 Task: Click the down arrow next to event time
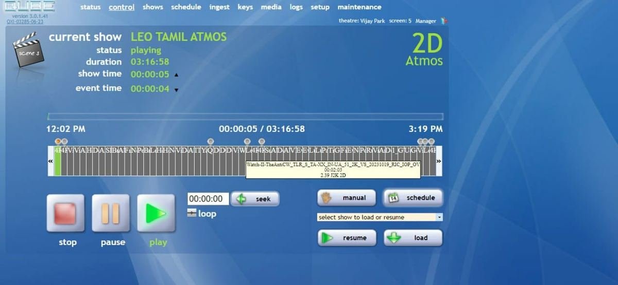(176, 90)
